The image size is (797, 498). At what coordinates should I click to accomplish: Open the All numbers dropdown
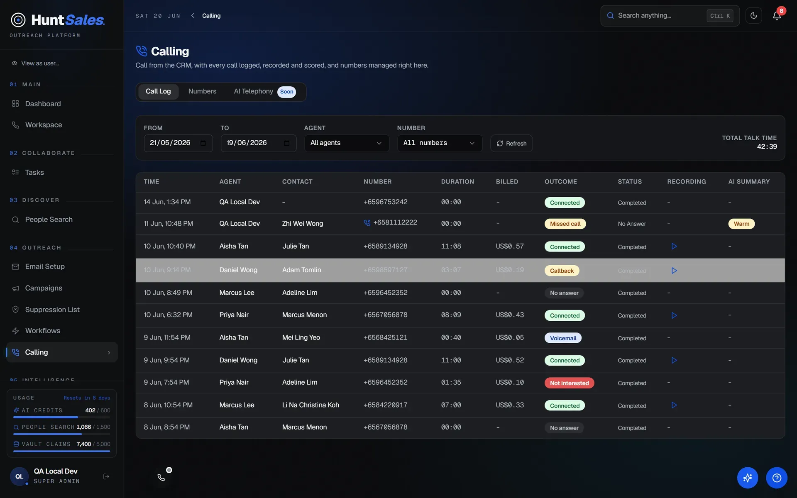440,143
